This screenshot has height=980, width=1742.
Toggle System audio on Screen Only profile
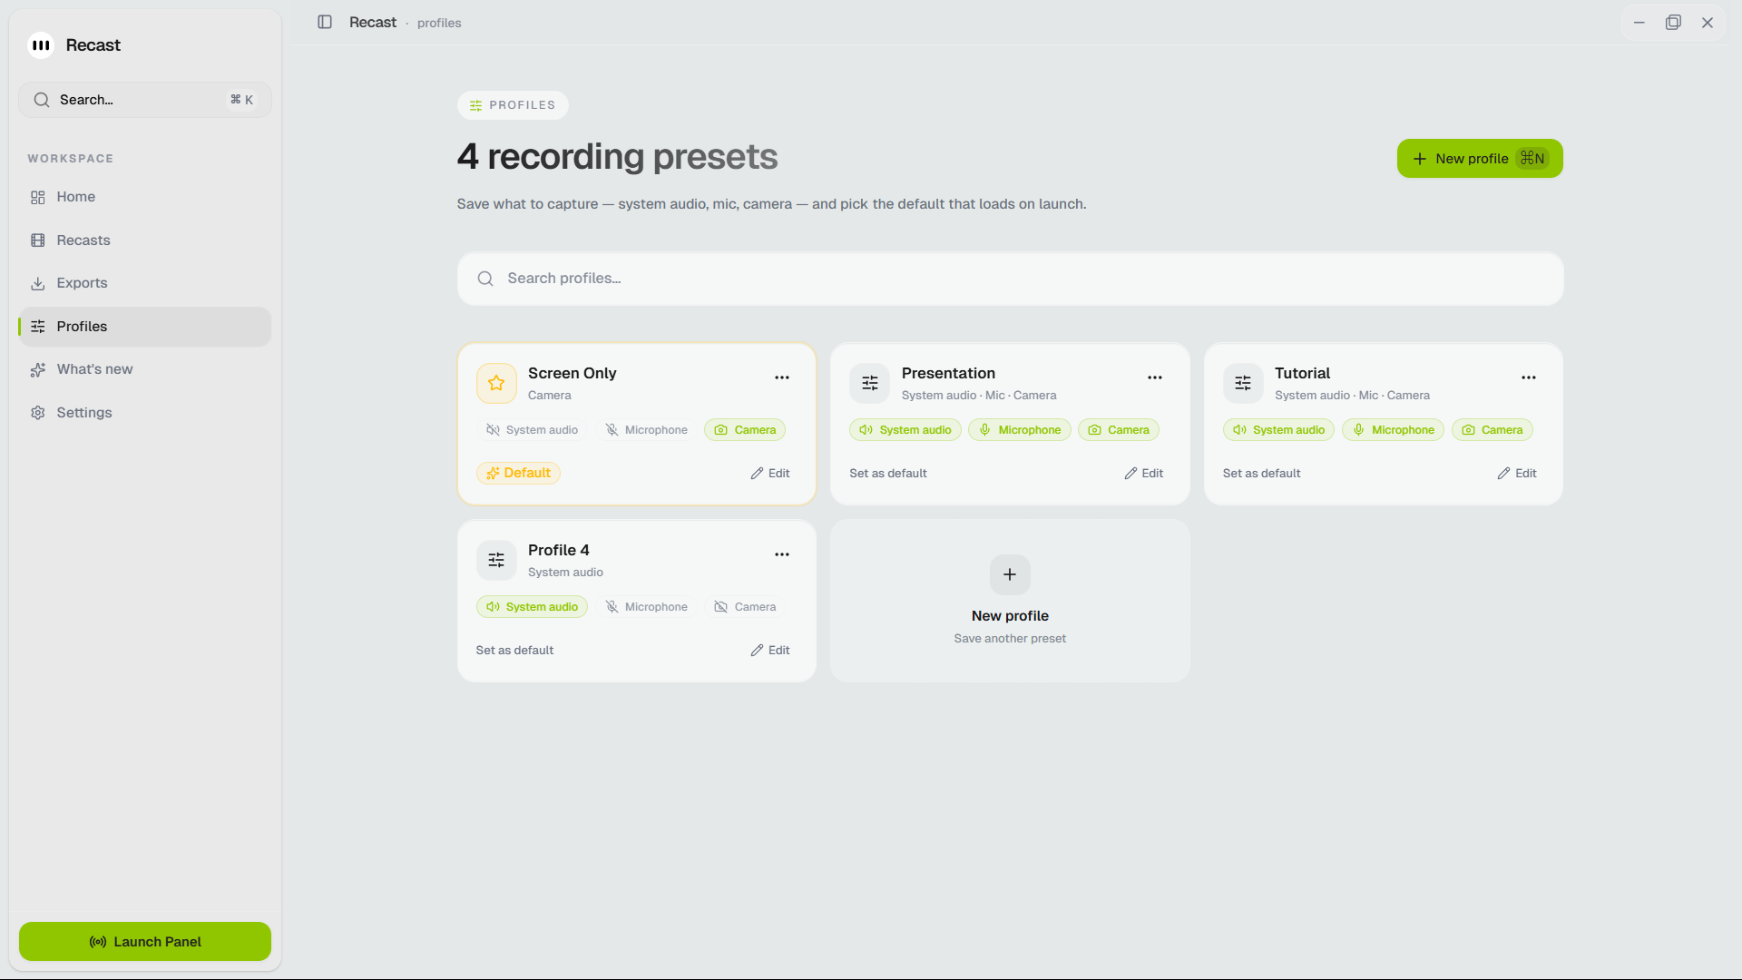pos(532,430)
